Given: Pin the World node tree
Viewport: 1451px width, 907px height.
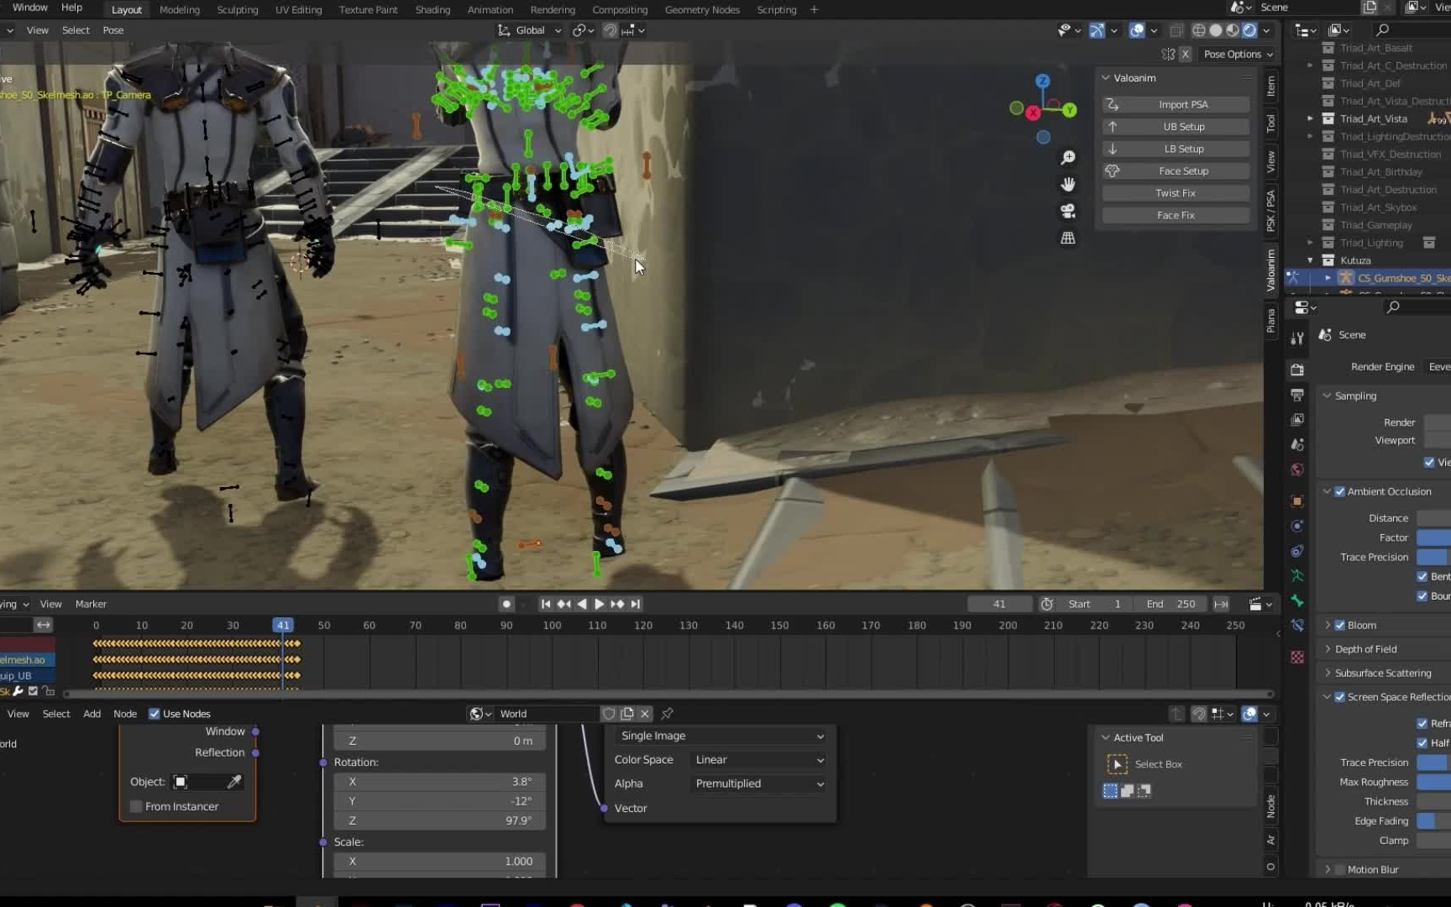Looking at the screenshot, I should pyautogui.click(x=668, y=714).
